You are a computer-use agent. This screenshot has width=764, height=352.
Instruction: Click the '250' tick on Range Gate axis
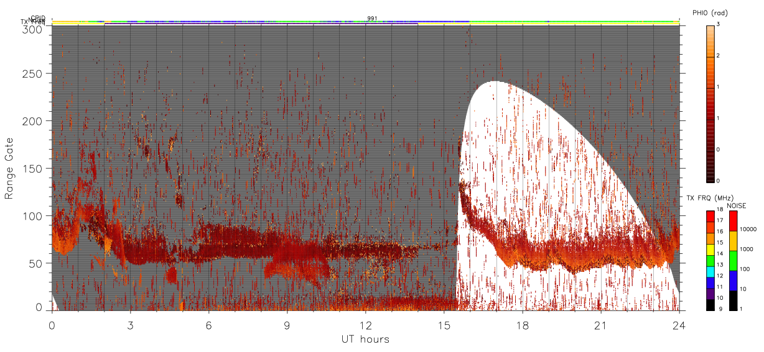point(32,73)
